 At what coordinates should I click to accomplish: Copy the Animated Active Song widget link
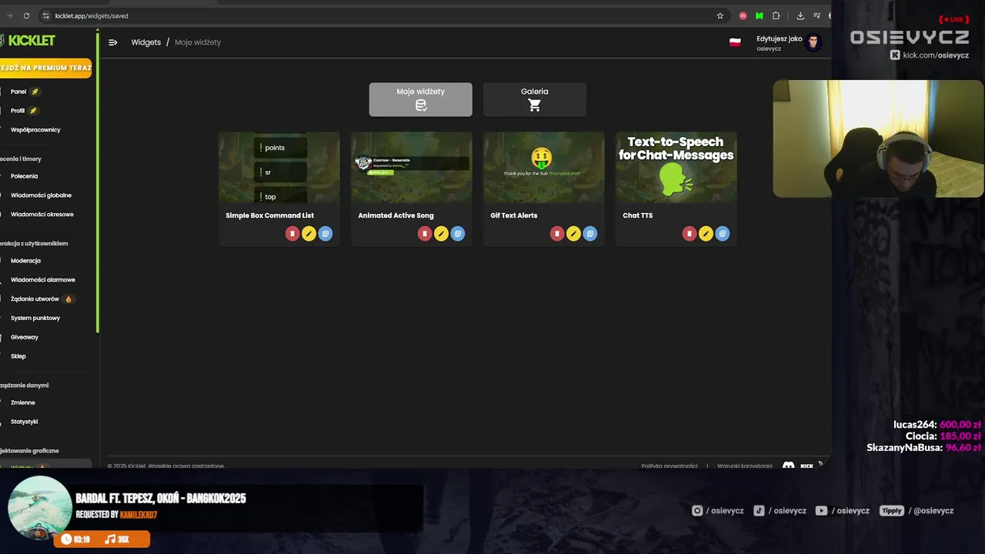458,234
